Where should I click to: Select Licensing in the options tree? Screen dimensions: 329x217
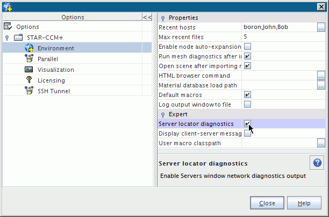51,80
